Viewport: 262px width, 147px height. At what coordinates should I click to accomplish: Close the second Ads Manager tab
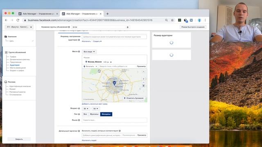pyautogui.click(x=101, y=14)
